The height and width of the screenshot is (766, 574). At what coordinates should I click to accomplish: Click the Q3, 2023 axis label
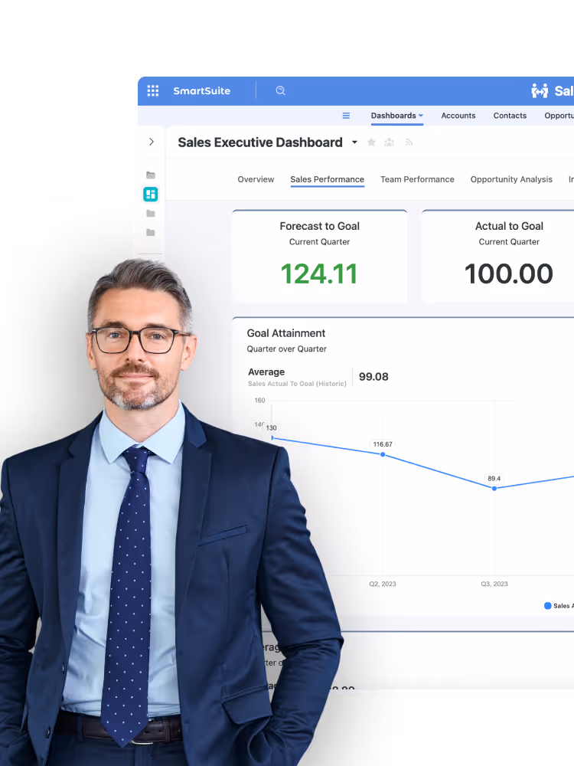494,584
